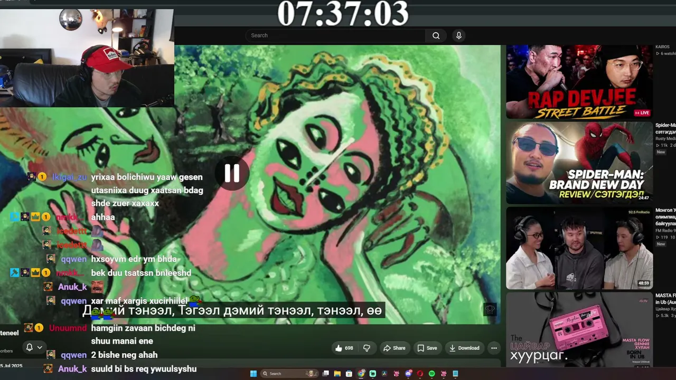This screenshot has width=676, height=380.
Task: Start voice search with the microphone icon
Action: point(458,35)
